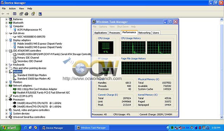The image size is (224, 131).
Task: Collapse the Display adapters node
Action: tap(6, 40)
